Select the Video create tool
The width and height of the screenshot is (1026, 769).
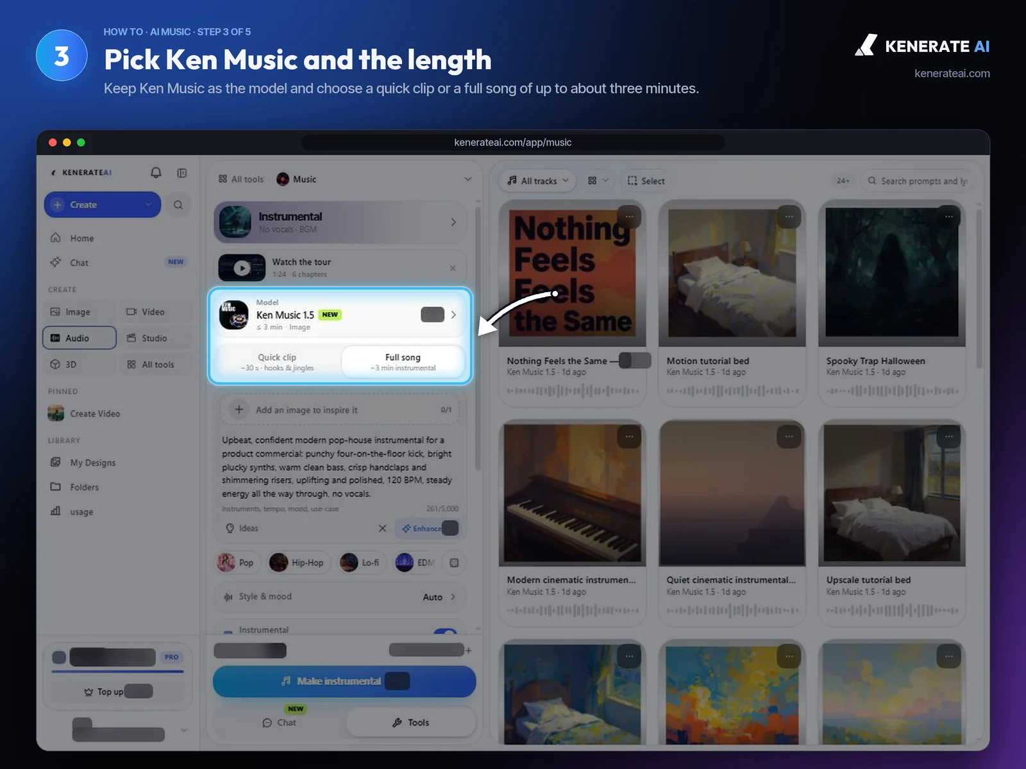click(154, 312)
